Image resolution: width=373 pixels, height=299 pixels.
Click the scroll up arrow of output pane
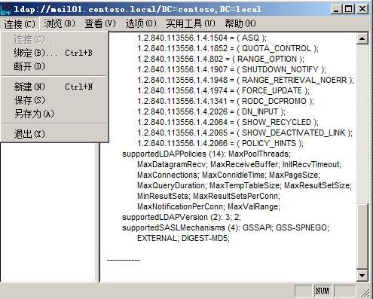[362, 38]
